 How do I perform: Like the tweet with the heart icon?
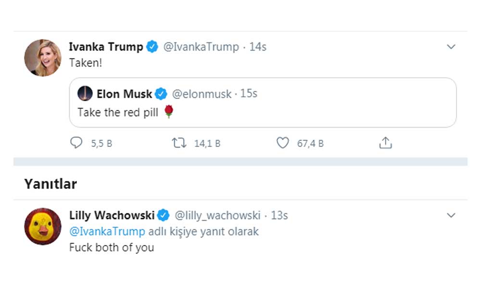(283, 143)
